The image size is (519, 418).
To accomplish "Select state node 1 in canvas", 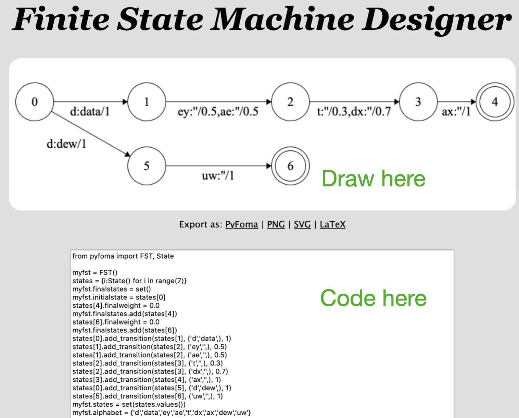I will (x=147, y=102).
